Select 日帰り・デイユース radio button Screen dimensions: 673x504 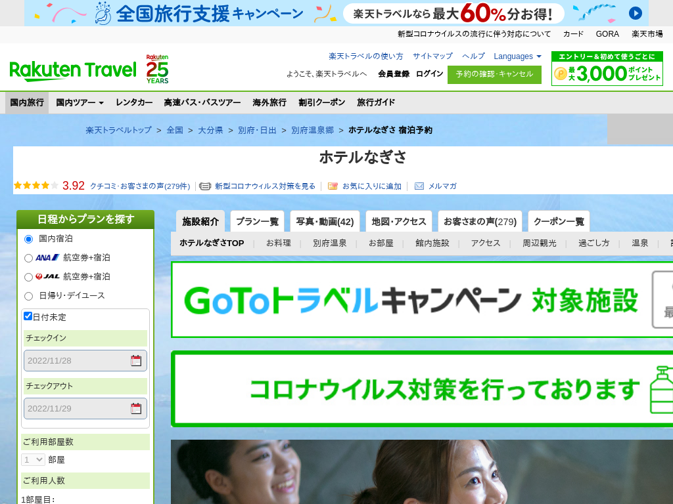pos(28,296)
